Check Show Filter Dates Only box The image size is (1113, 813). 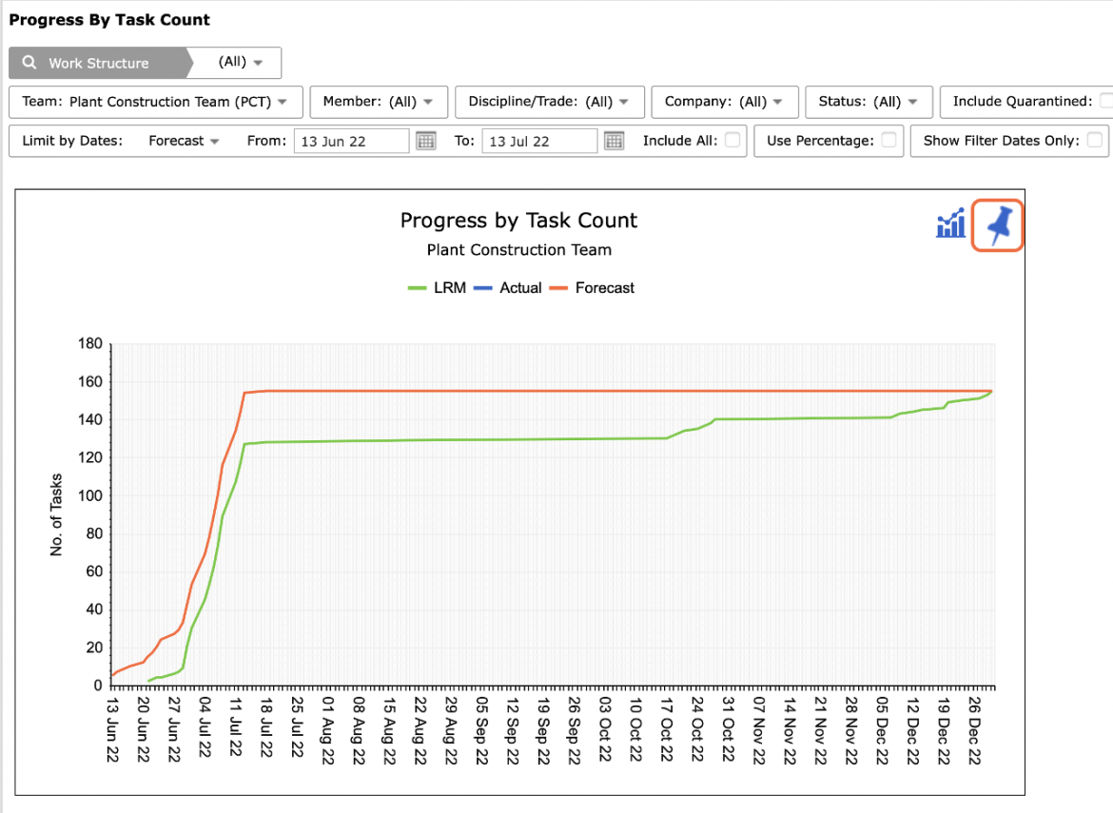[x=1095, y=140]
